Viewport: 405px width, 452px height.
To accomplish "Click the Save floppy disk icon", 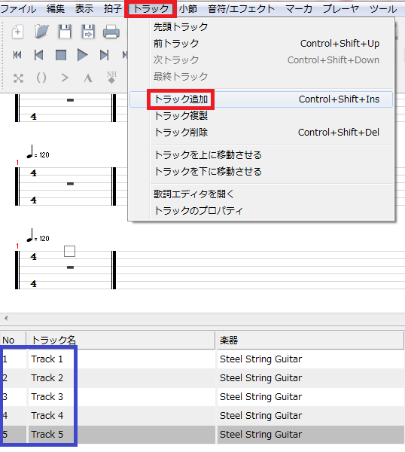I will coord(65,32).
